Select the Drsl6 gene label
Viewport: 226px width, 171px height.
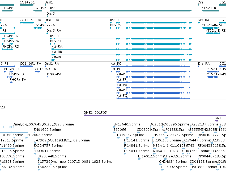pyautogui.click(x=50, y=13)
